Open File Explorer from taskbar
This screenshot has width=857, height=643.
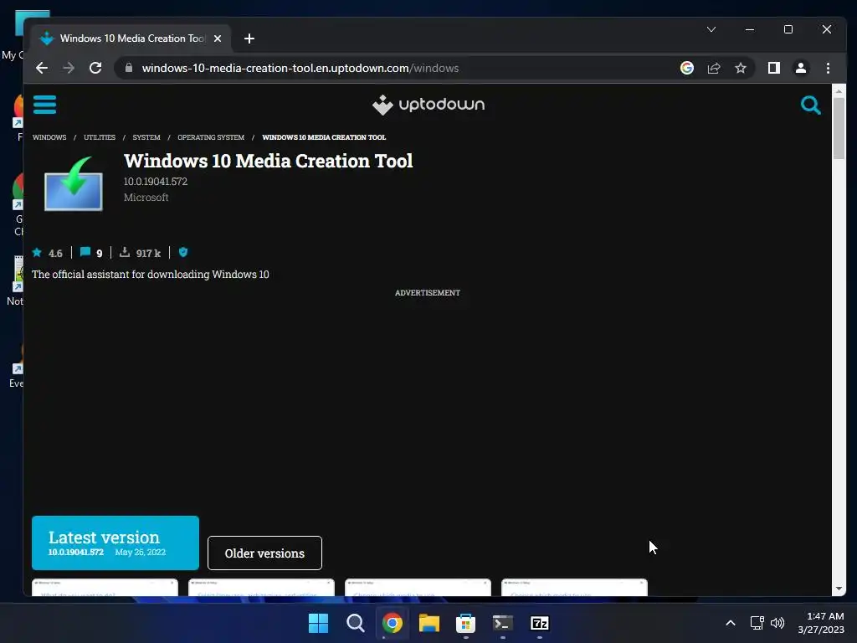429,623
